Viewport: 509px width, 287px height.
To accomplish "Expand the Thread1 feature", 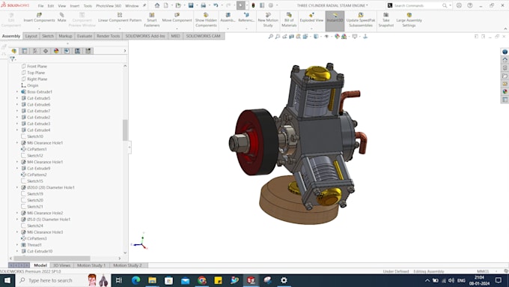I will (17, 245).
